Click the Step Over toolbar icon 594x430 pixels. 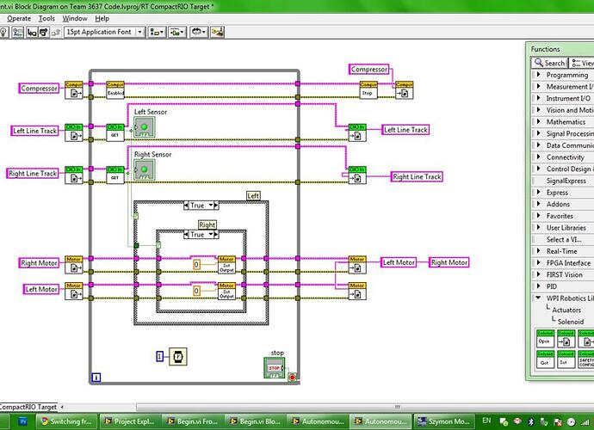pyautogui.click(x=44, y=32)
